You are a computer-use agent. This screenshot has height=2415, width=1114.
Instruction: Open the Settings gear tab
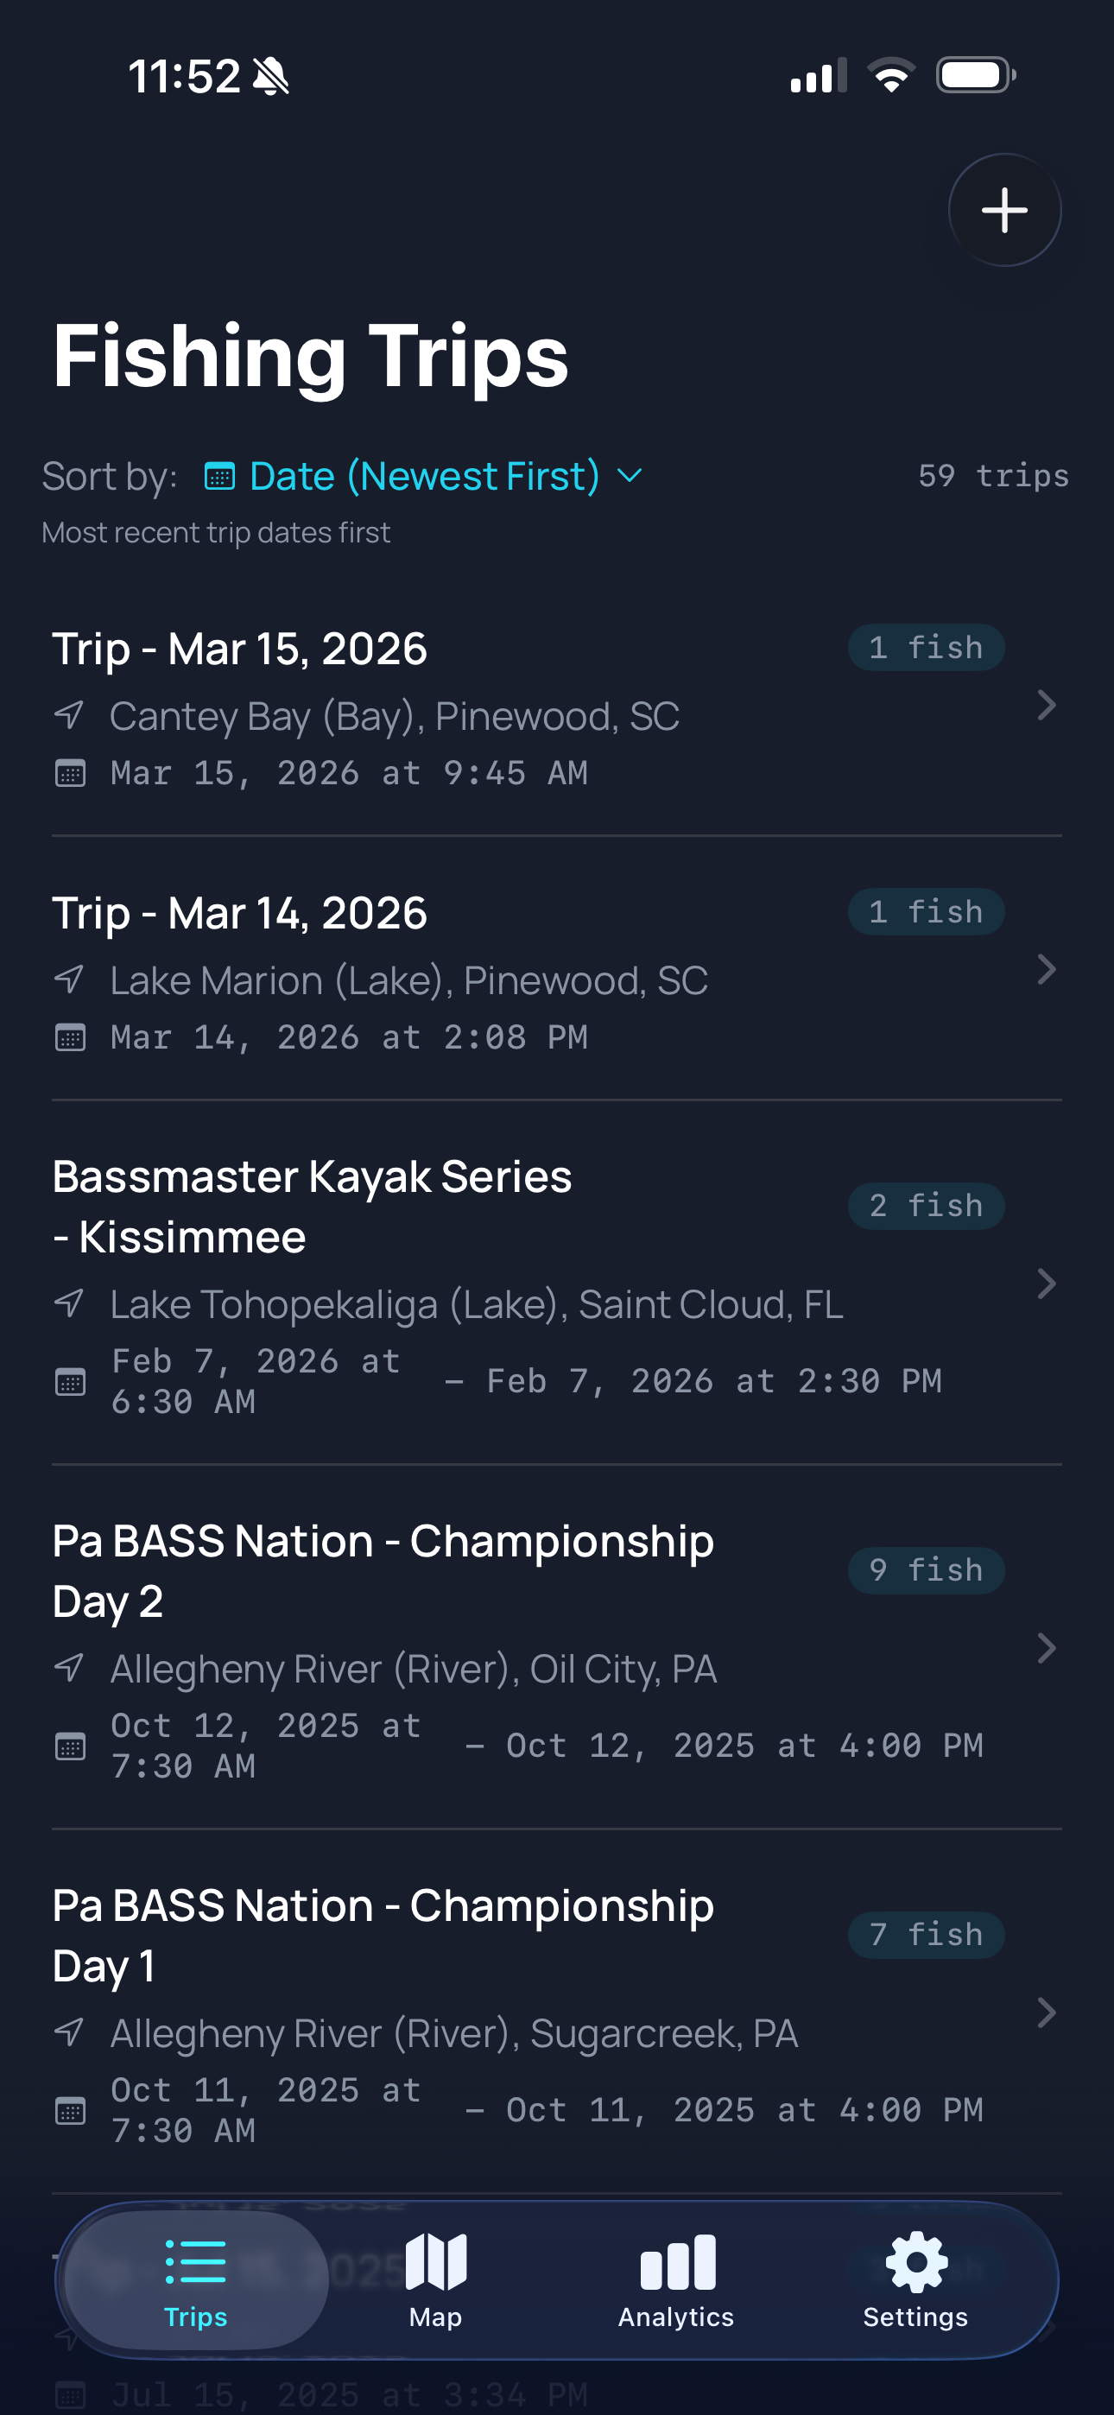(x=915, y=2279)
